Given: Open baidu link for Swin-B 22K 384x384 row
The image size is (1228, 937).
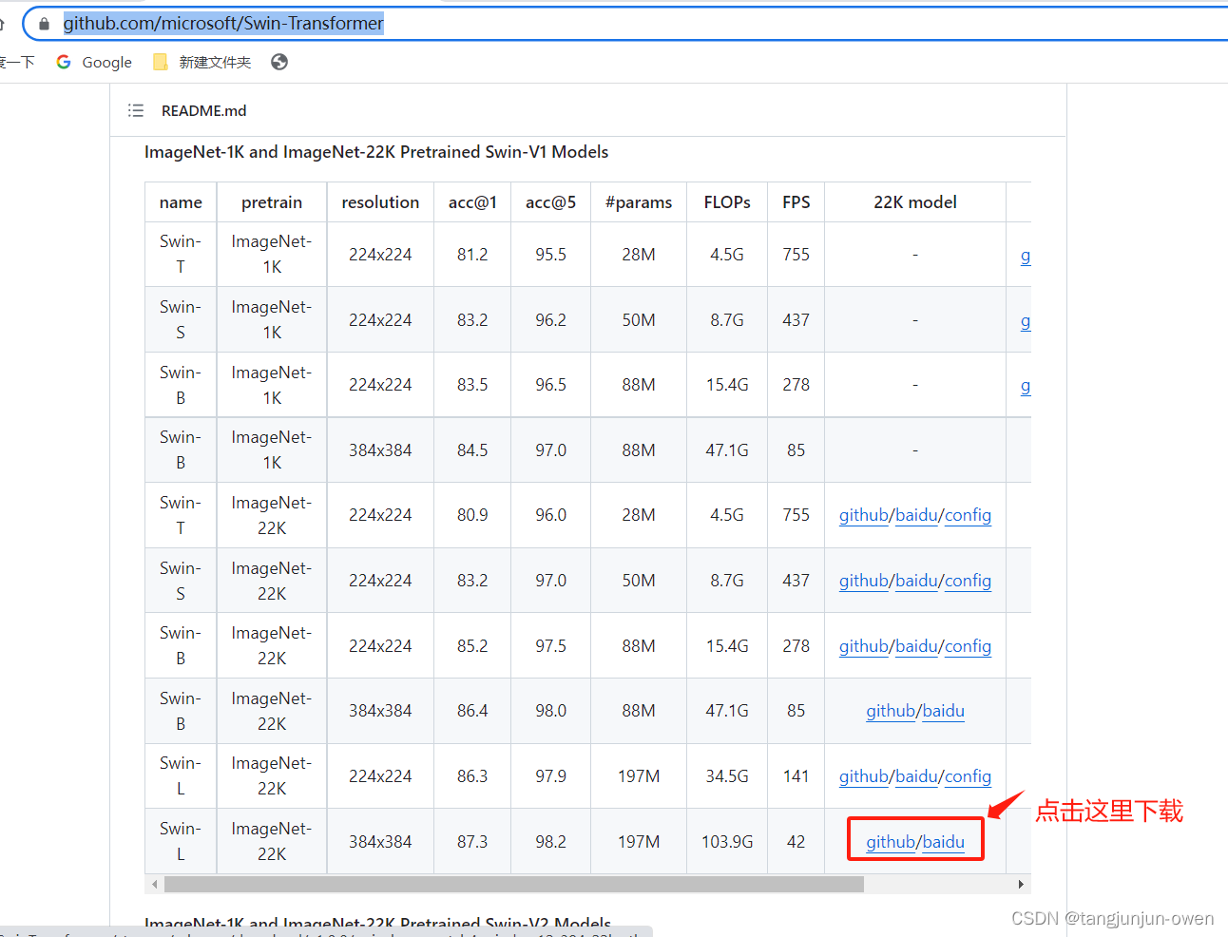Looking at the screenshot, I should coord(943,711).
